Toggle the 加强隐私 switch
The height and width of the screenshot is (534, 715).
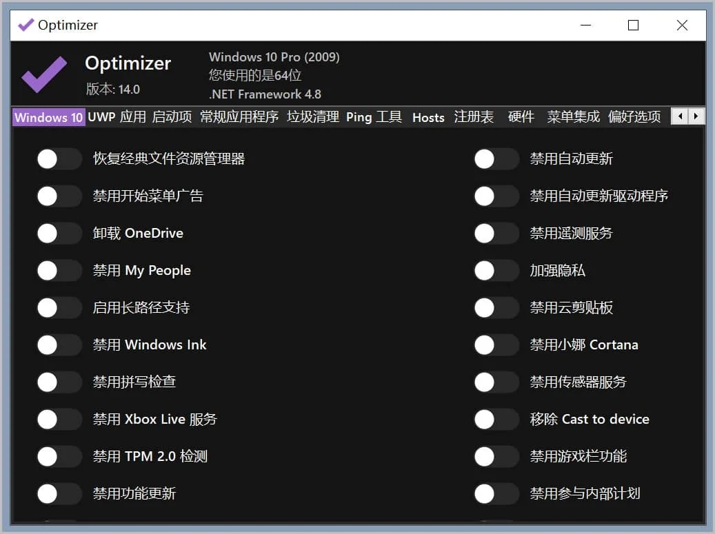(x=496, y=271)
